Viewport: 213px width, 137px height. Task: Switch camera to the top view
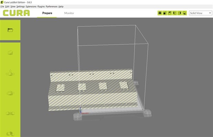[x=170, y=13]
